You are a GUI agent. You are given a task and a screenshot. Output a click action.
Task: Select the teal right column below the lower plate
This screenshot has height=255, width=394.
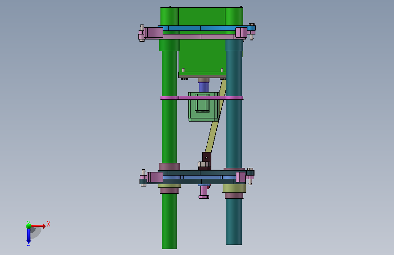click(x=234, y=221)
